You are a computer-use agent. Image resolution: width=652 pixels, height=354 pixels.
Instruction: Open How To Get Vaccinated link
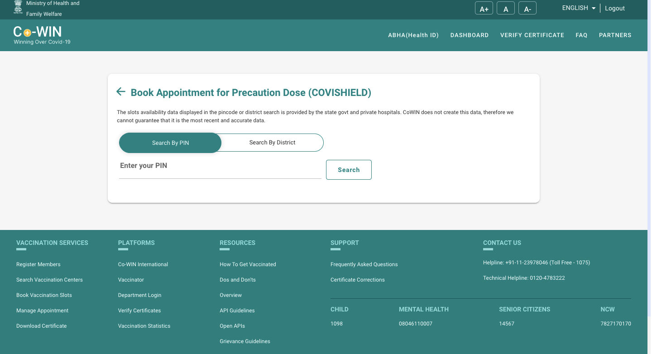point(248,264)
